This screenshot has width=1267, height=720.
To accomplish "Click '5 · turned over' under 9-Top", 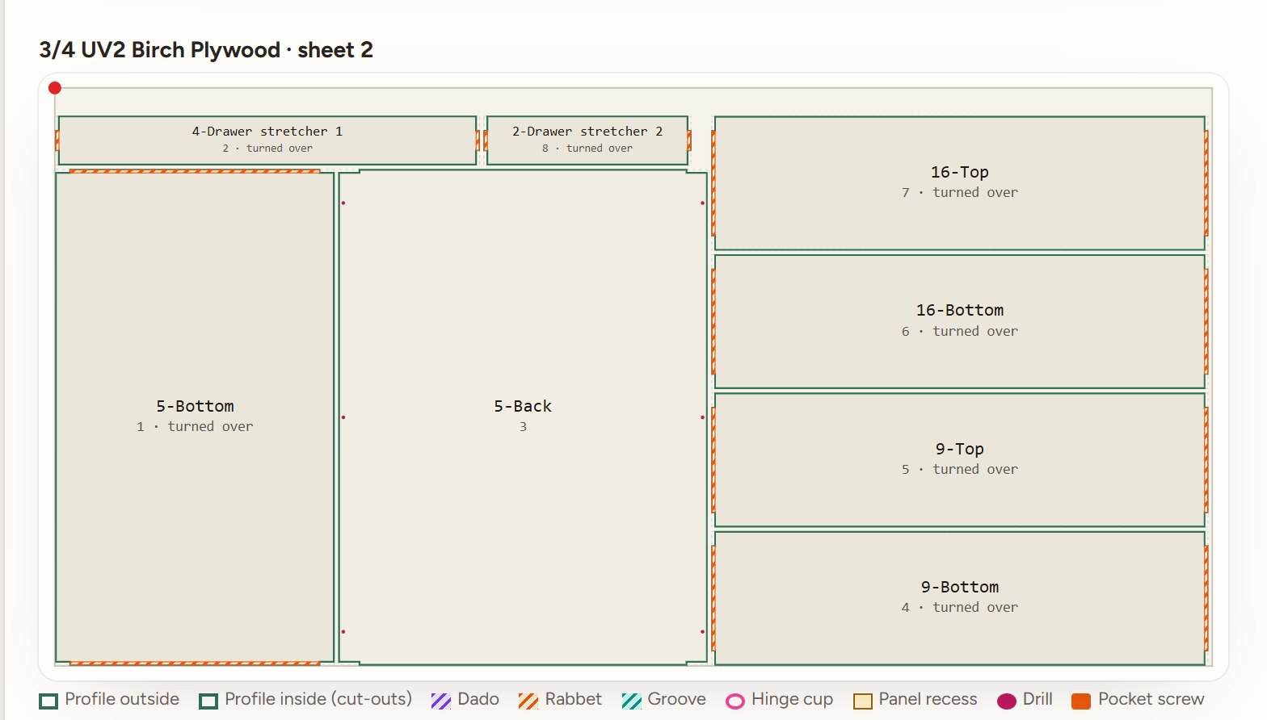I will (960, 469).
